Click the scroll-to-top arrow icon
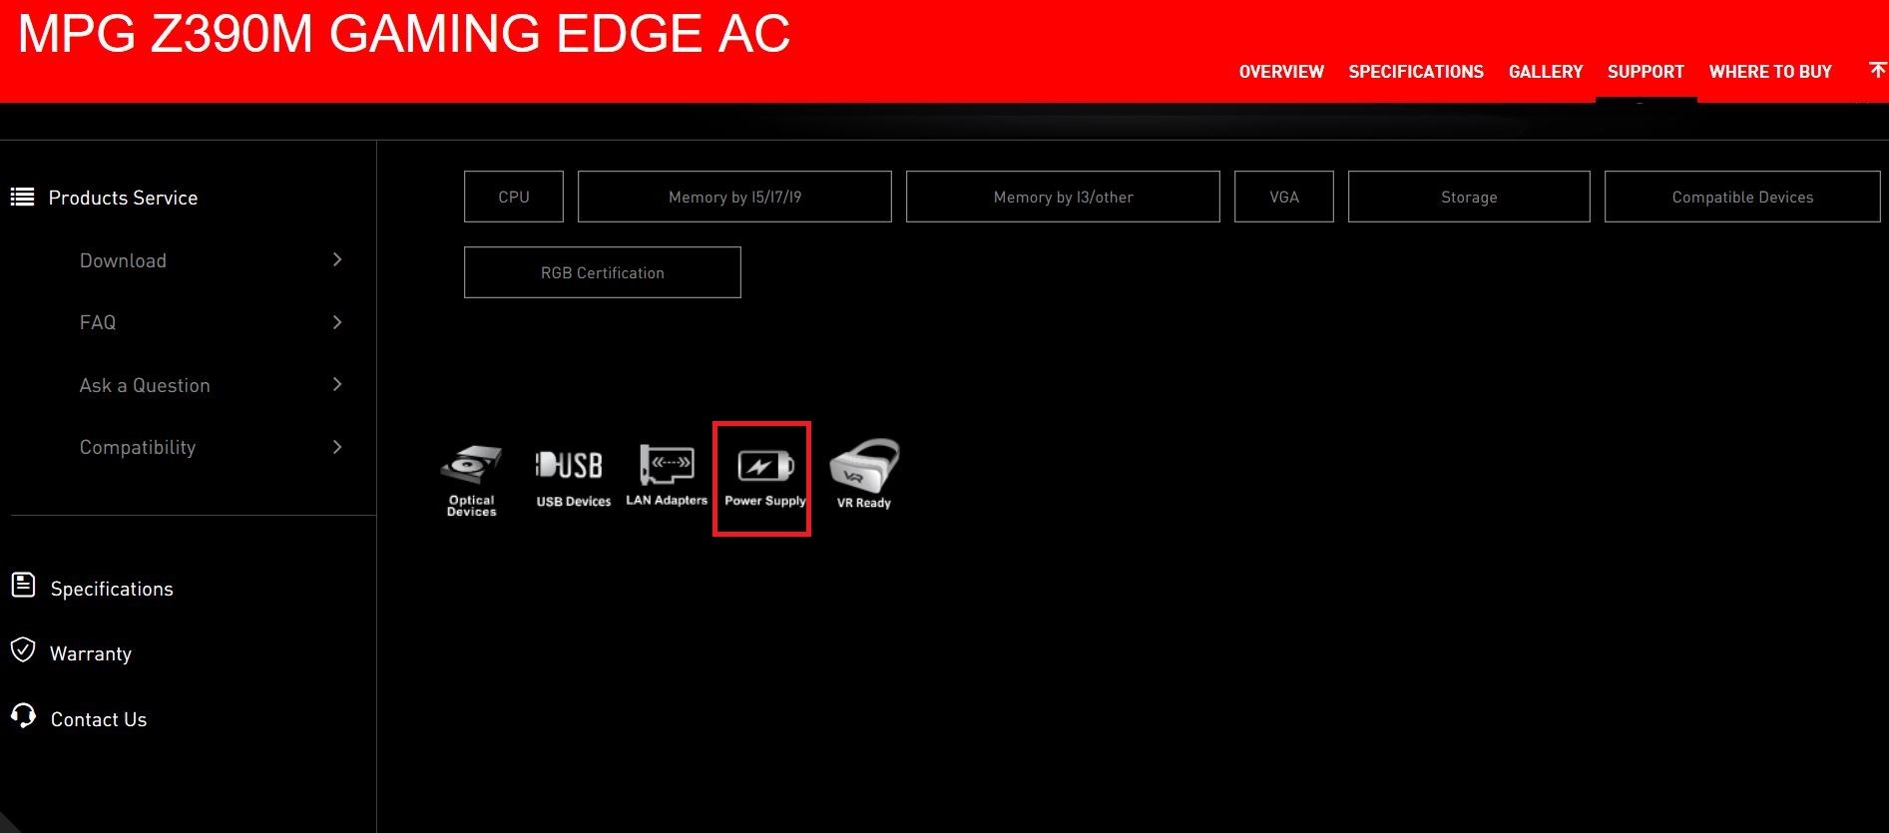Screen dimensions: 1889x833 (x=1877, y=70)
